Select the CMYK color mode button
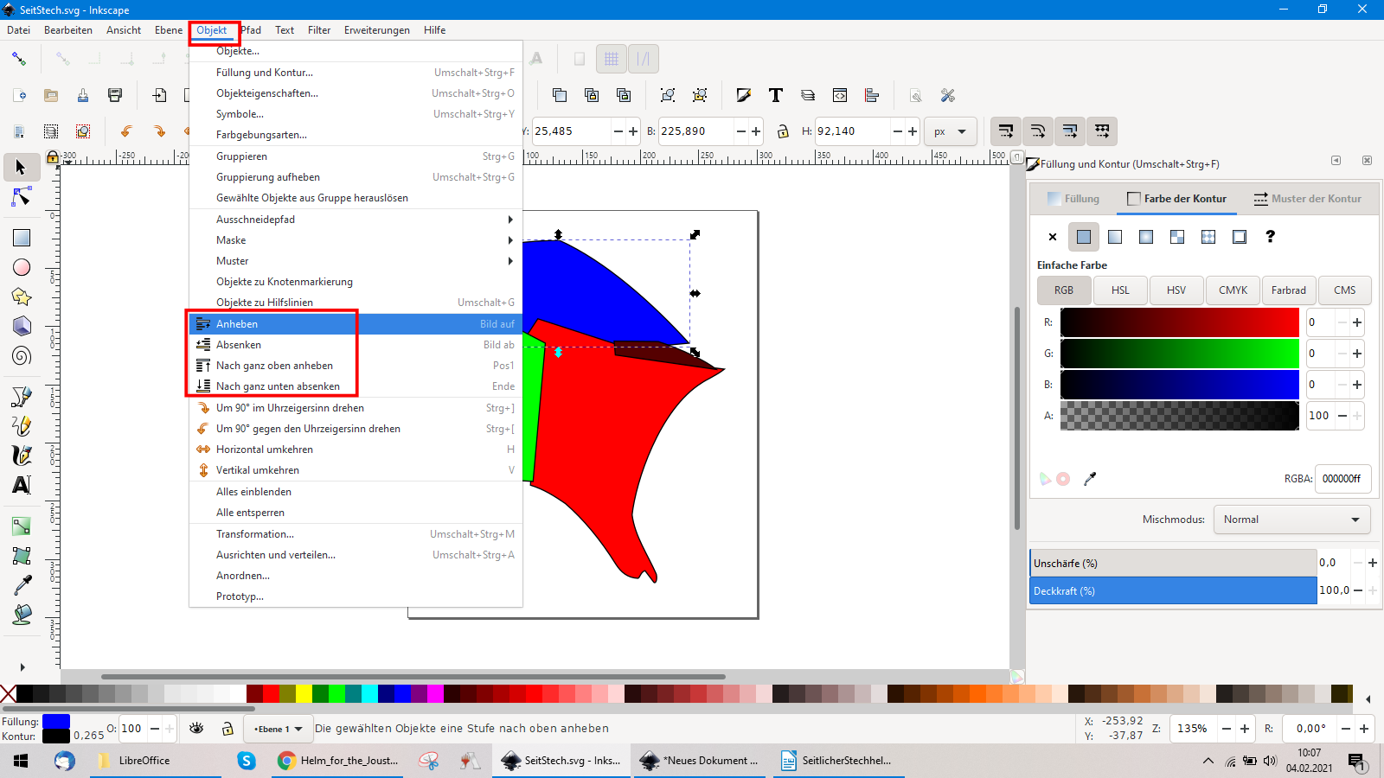 pyautogui.click(x=1233, y=290)
